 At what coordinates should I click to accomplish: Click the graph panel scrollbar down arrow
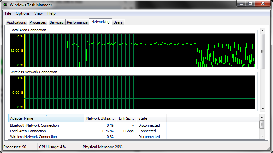point(262,109)
